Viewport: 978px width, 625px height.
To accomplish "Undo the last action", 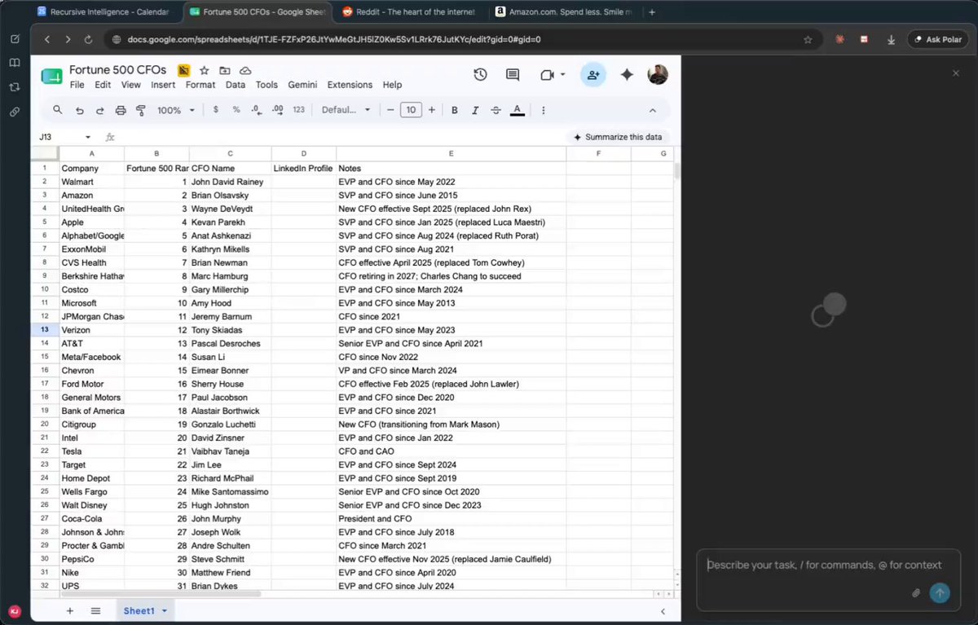I will (x=79, y=110).
